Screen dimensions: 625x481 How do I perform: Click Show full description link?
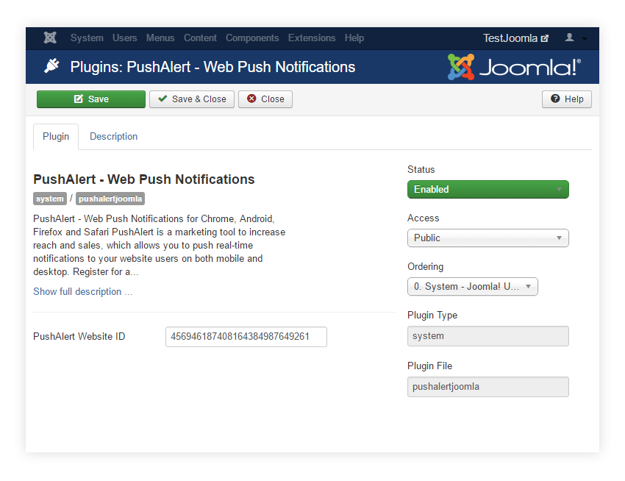[83, 292]
